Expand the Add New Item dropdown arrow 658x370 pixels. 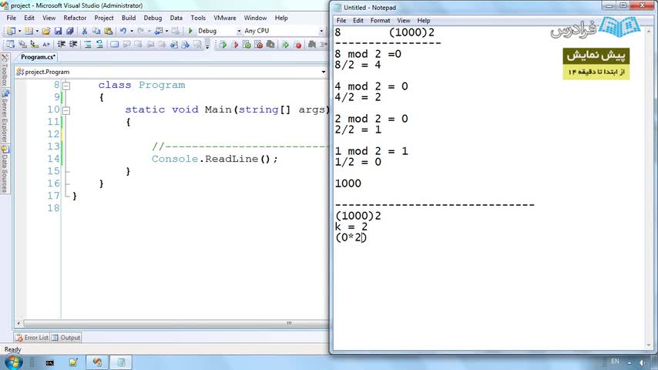[37, 31]
